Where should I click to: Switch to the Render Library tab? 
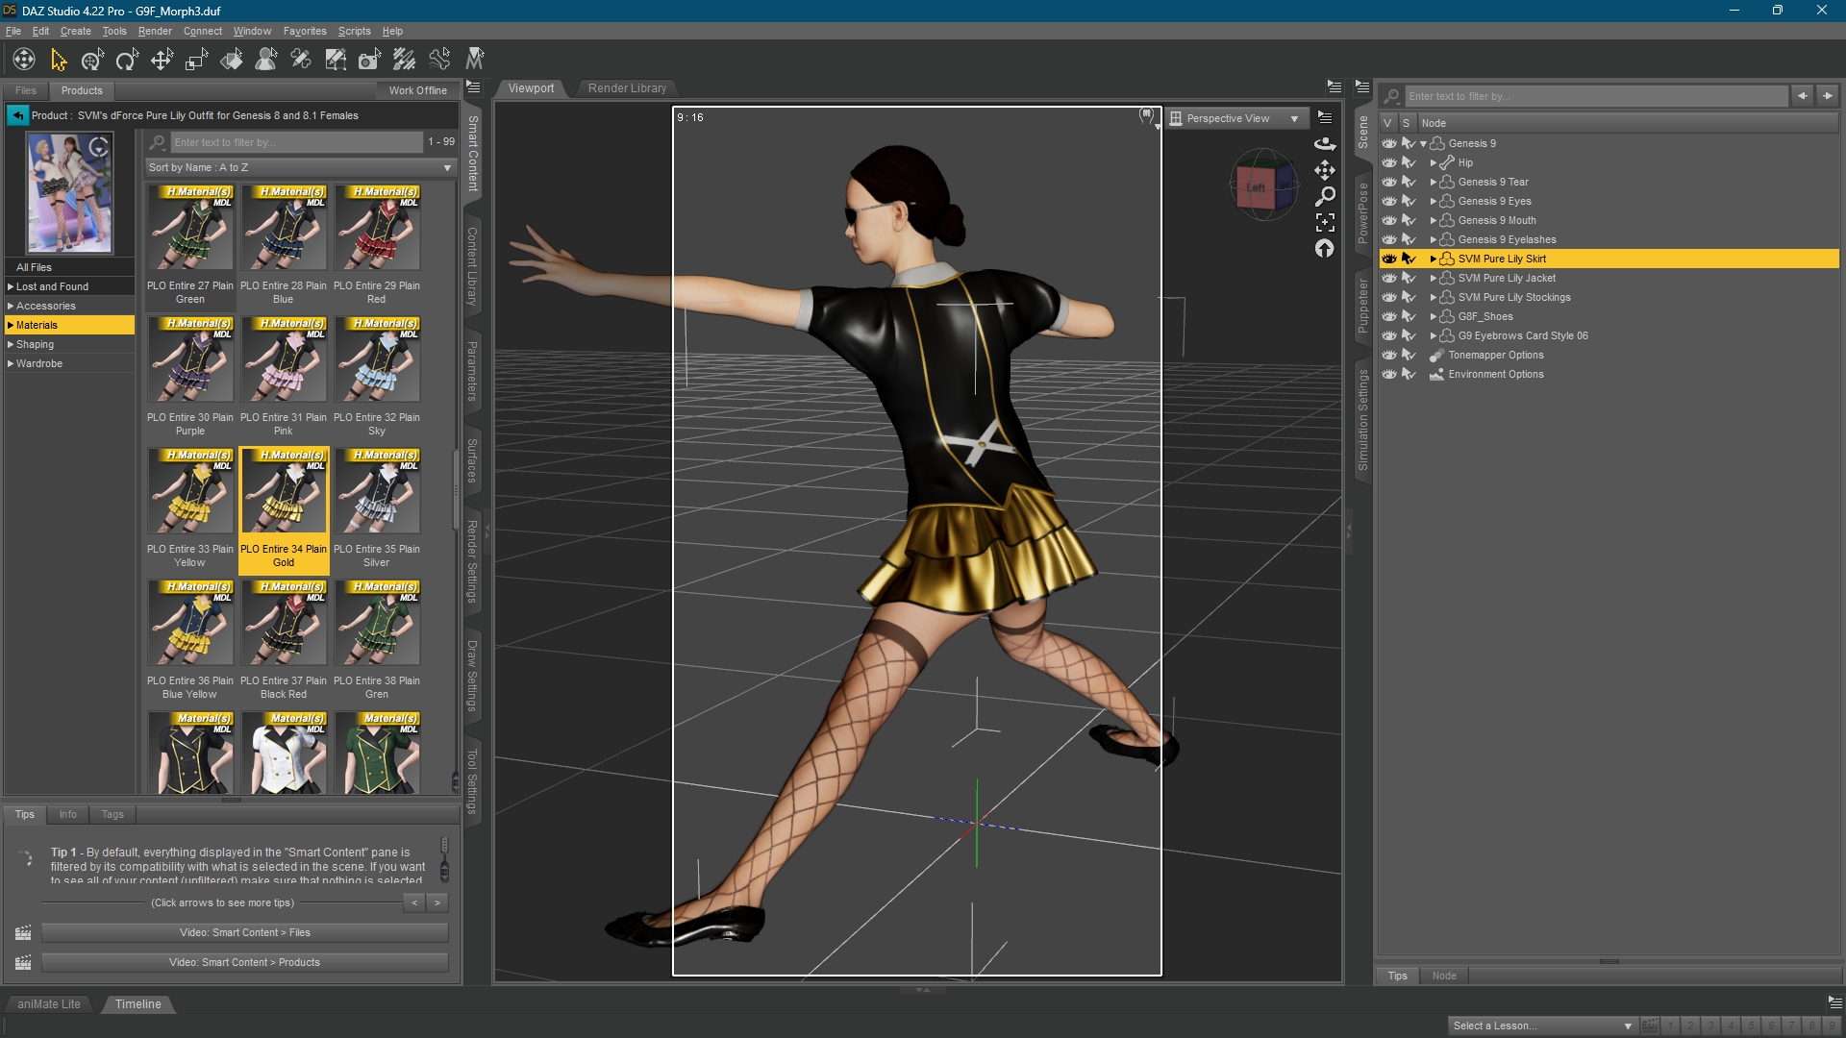[x=627, y=88]
